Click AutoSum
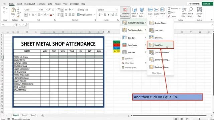The width and height of the screenshot is (214, 120). click(173, 9)
